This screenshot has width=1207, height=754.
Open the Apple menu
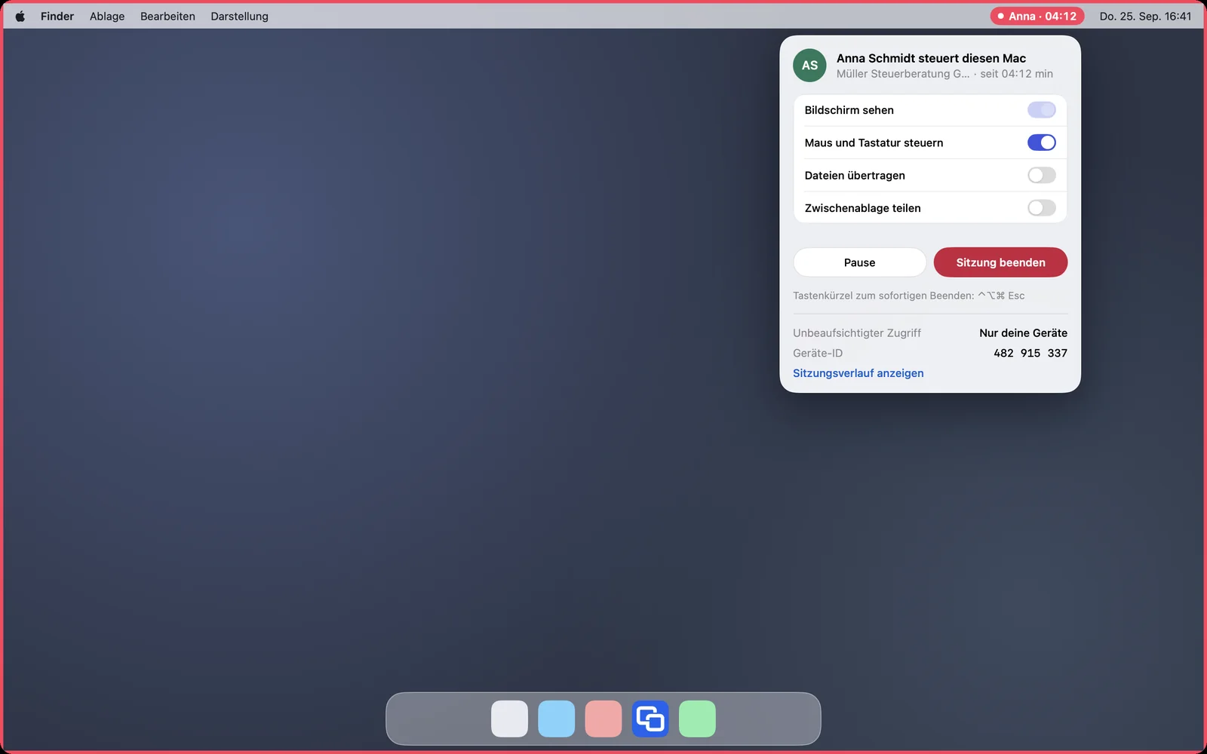(x=20, y=16)
